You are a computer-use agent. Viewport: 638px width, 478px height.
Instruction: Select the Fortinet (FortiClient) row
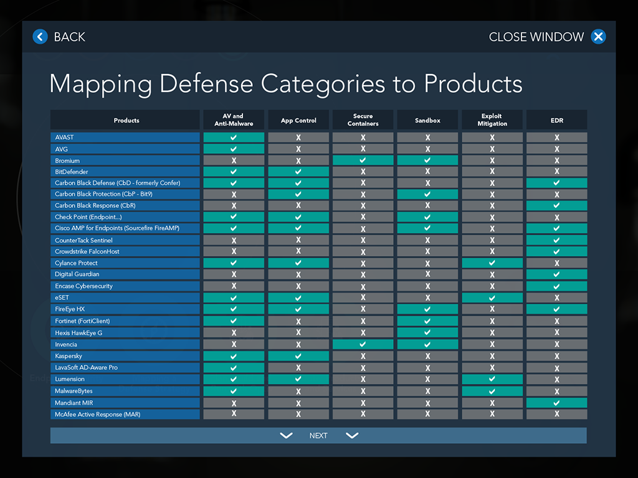(x=125, y=321)
